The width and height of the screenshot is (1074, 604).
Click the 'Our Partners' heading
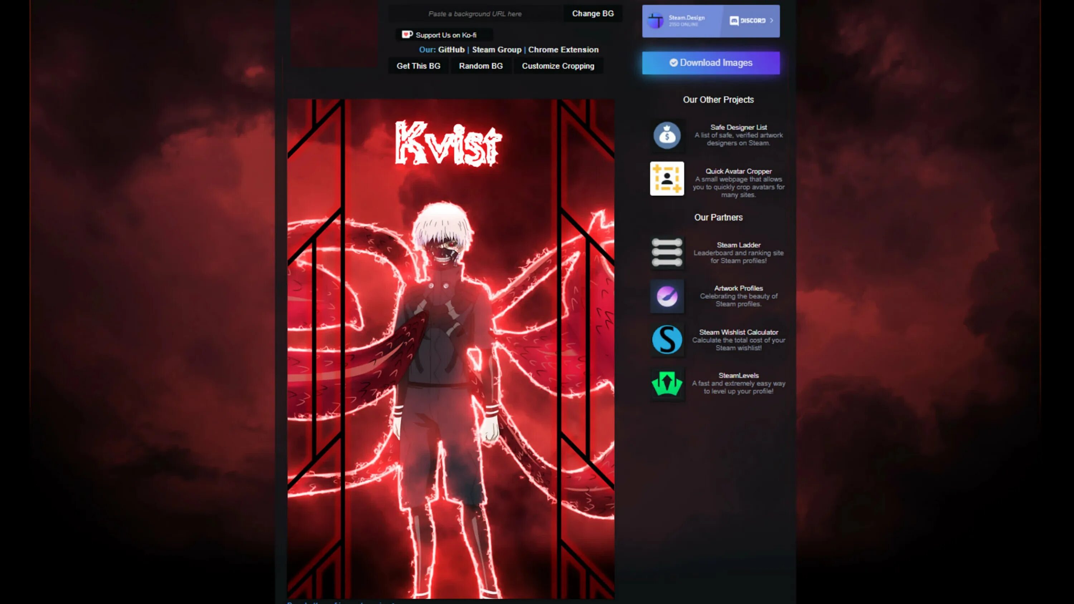pyautogui.click(x=718, y=218)
